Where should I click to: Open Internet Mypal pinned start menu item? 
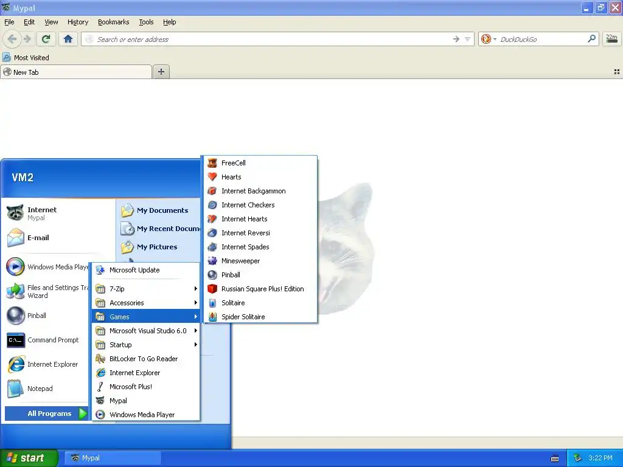point(59,213)
